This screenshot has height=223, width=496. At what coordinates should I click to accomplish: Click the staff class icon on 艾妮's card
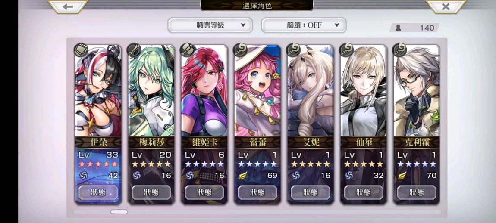click(294, 50)
